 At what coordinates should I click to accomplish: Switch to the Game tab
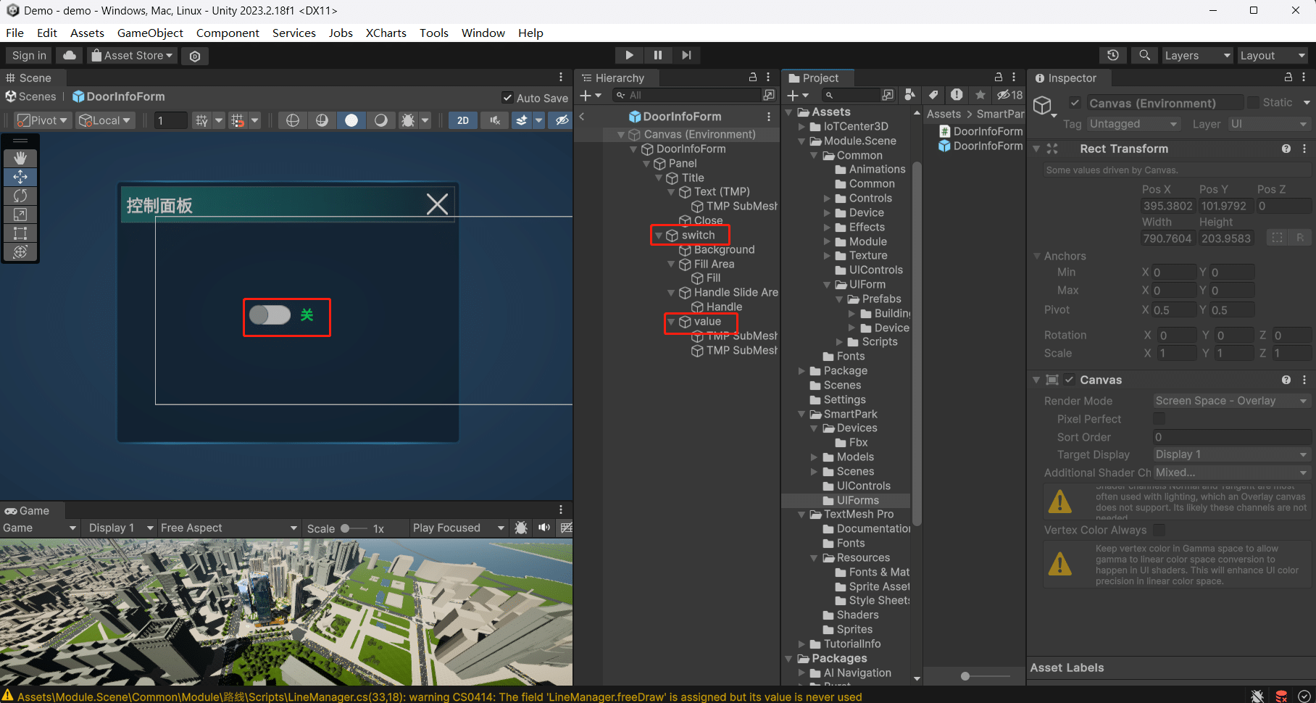28,510
